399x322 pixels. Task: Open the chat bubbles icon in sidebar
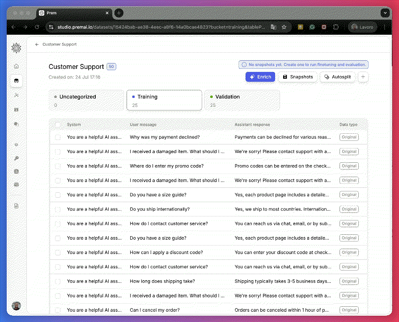tap(16, 124)
